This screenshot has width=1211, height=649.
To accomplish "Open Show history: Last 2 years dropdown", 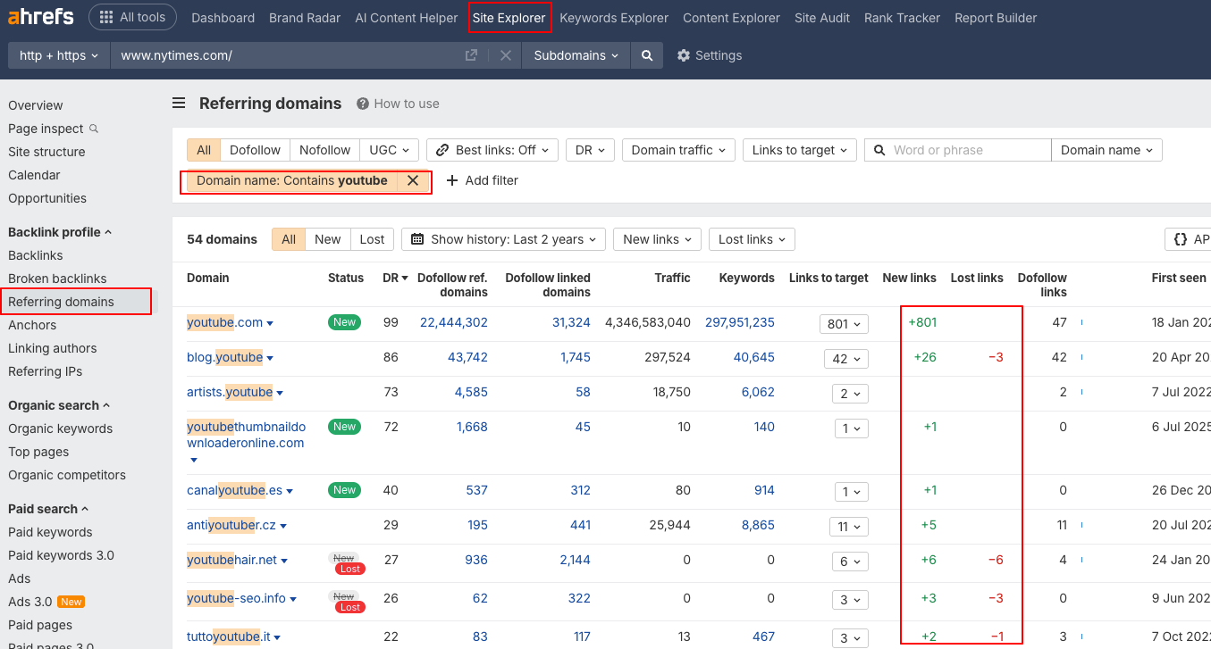I will [503, 239].
